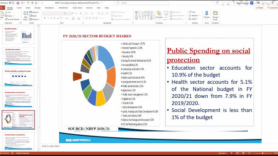Expand the Copy dropdown arrow

coord(14,16)
